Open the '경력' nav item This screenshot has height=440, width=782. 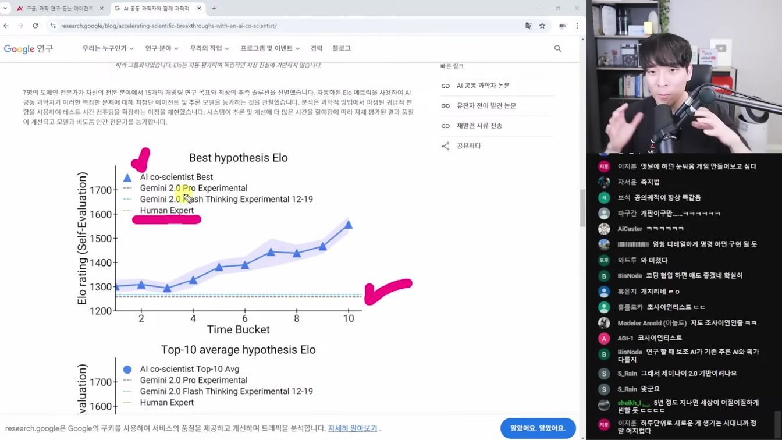(x=317, y=48)
